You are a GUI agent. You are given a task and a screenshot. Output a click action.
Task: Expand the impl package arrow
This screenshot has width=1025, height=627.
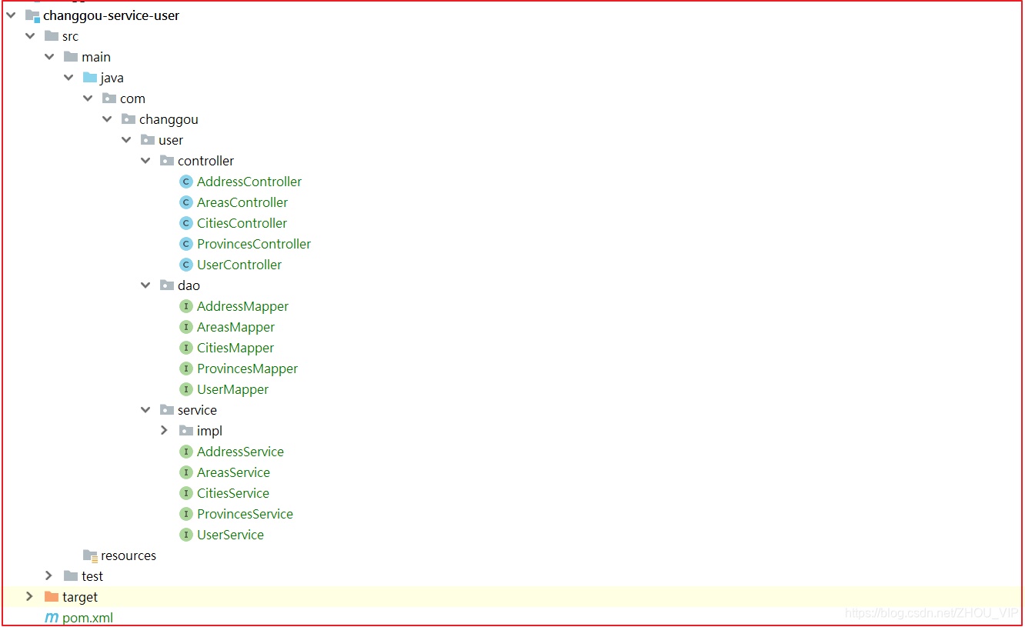click(164, 430)
